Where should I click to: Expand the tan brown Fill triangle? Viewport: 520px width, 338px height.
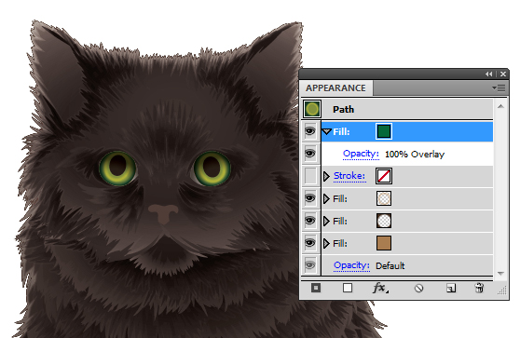coord(326,244)
